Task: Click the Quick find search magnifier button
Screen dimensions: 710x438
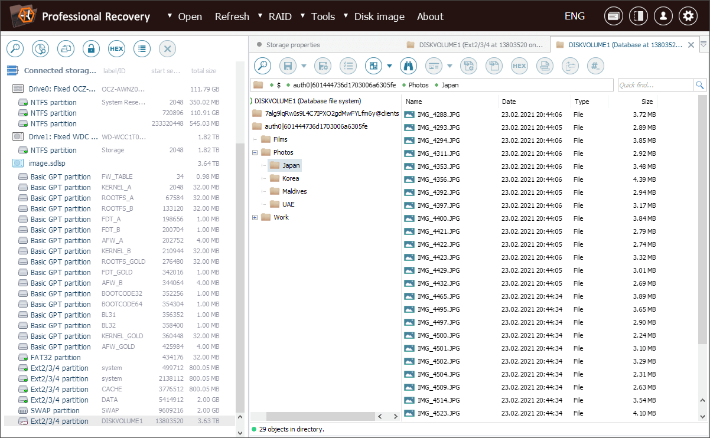Action: coord(700,85)
